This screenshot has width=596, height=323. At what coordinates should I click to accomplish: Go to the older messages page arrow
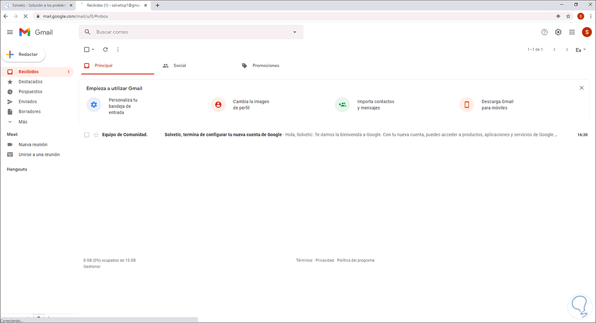(567, 50)
